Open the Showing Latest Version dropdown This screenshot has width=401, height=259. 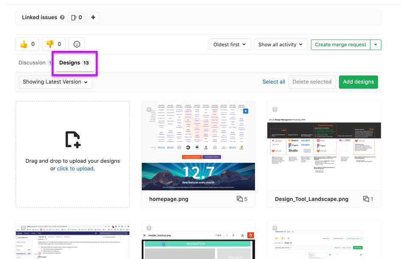point(55,82)
